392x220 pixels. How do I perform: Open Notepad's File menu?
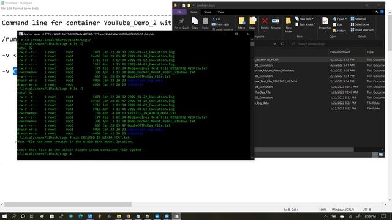tap(3, 8)
